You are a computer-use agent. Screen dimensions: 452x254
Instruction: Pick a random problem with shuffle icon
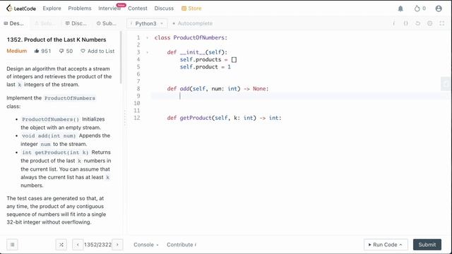pyautogui.click(x=61, y=245)
